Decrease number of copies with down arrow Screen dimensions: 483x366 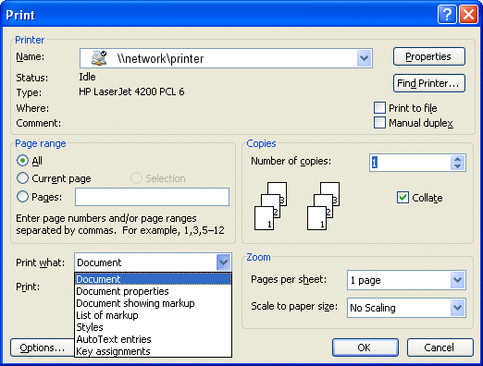[458, 166]
